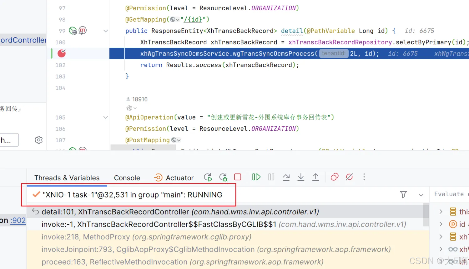The image size is (469, 269).
Task: Switch to the Console tab
Action: [127, 178]
